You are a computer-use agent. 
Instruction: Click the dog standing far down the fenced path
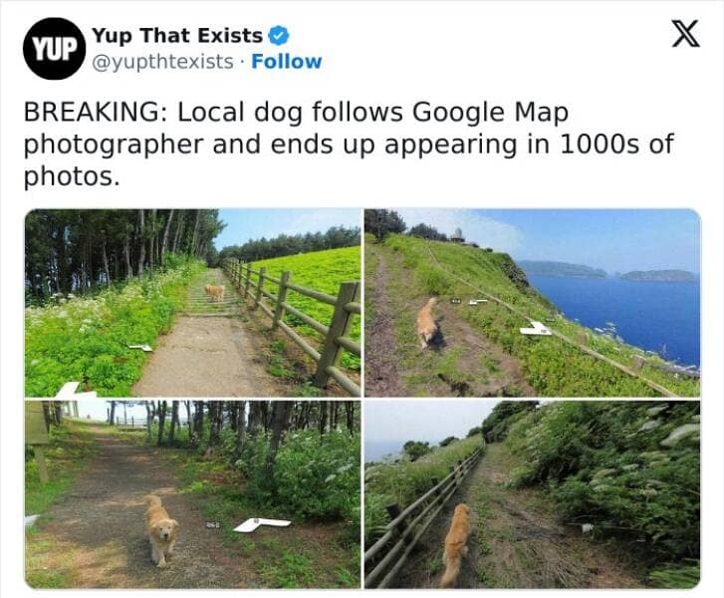click(x=215, y=293)
